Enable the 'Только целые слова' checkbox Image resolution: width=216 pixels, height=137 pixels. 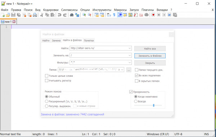46,76
